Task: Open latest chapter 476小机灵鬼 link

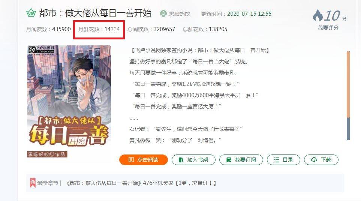Action: point(141,183)
